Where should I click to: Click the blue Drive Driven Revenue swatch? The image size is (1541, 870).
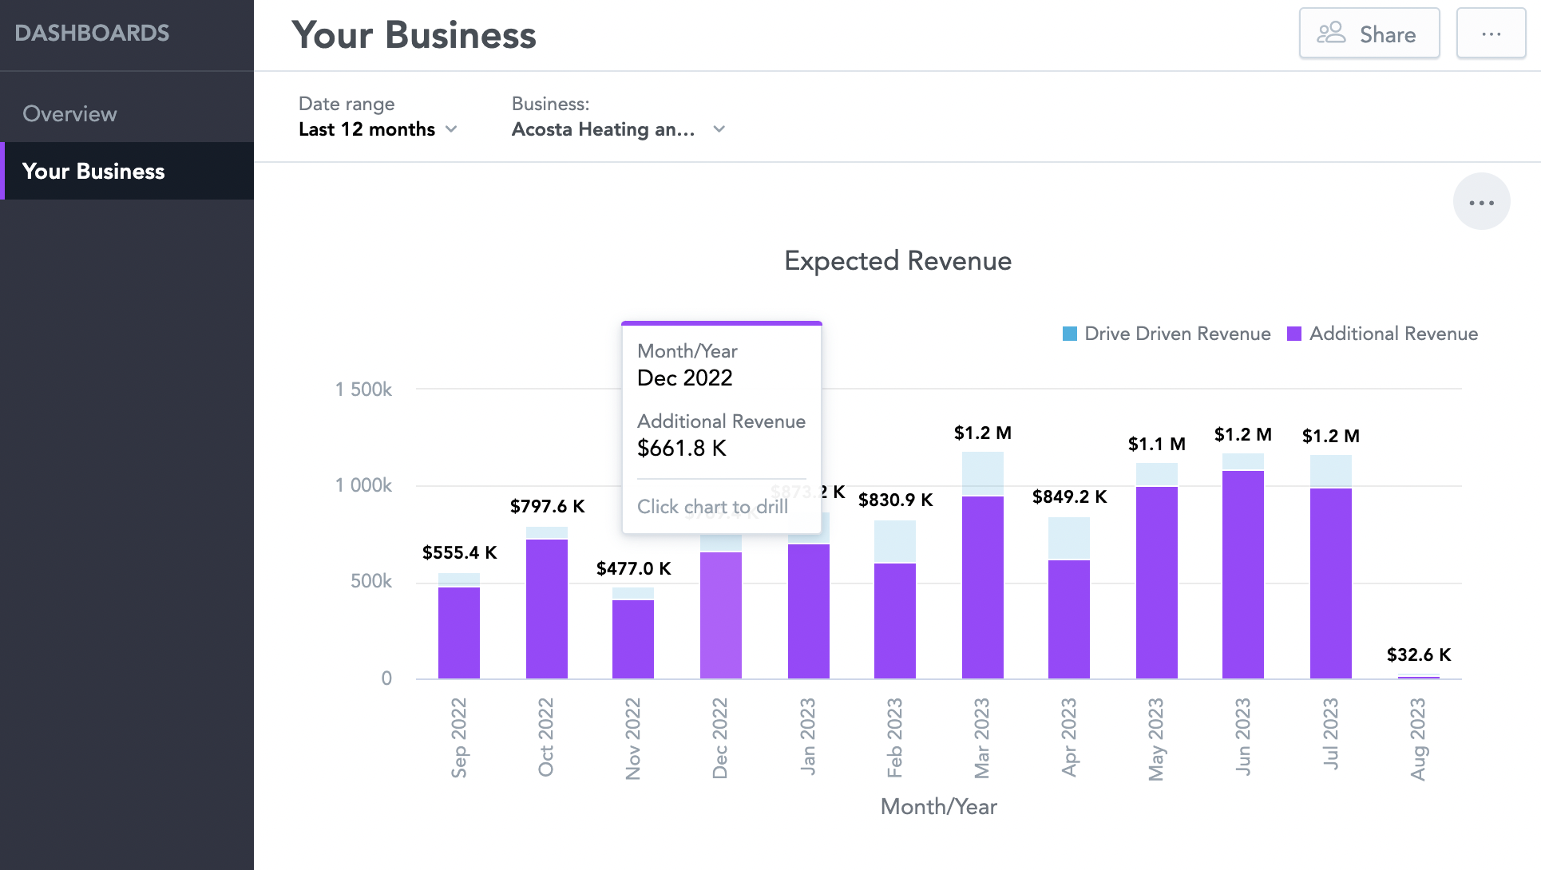pyautogui.click(x=1070, y=334)
